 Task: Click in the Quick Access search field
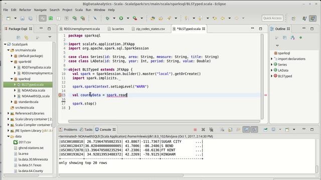(272, 18)
